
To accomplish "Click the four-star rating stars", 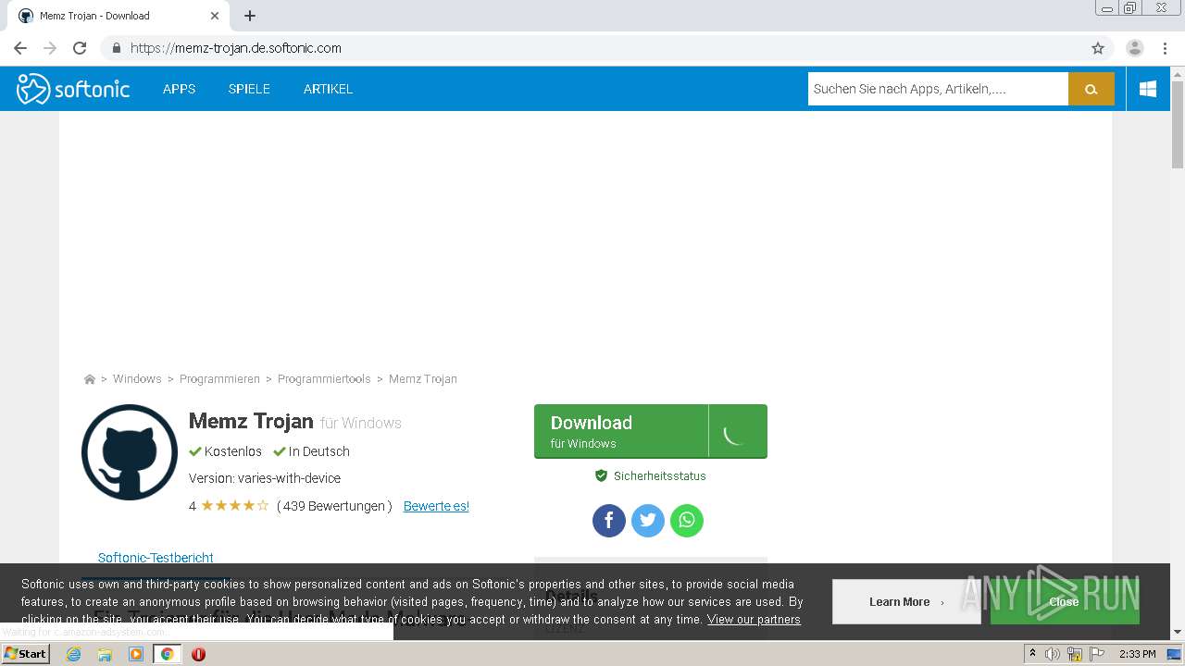I will (x=234, y=506).
